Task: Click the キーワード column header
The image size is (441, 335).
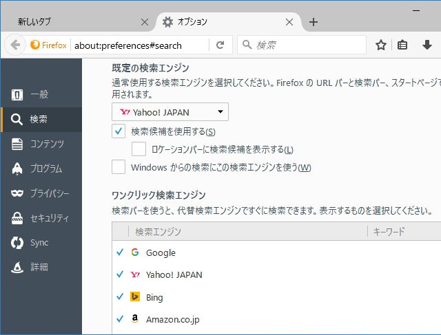Action: click(404, 232)
